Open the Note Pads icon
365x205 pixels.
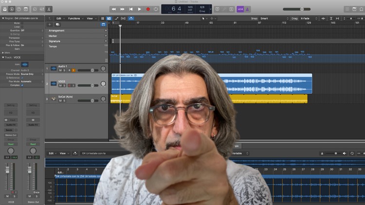[354, 9]
